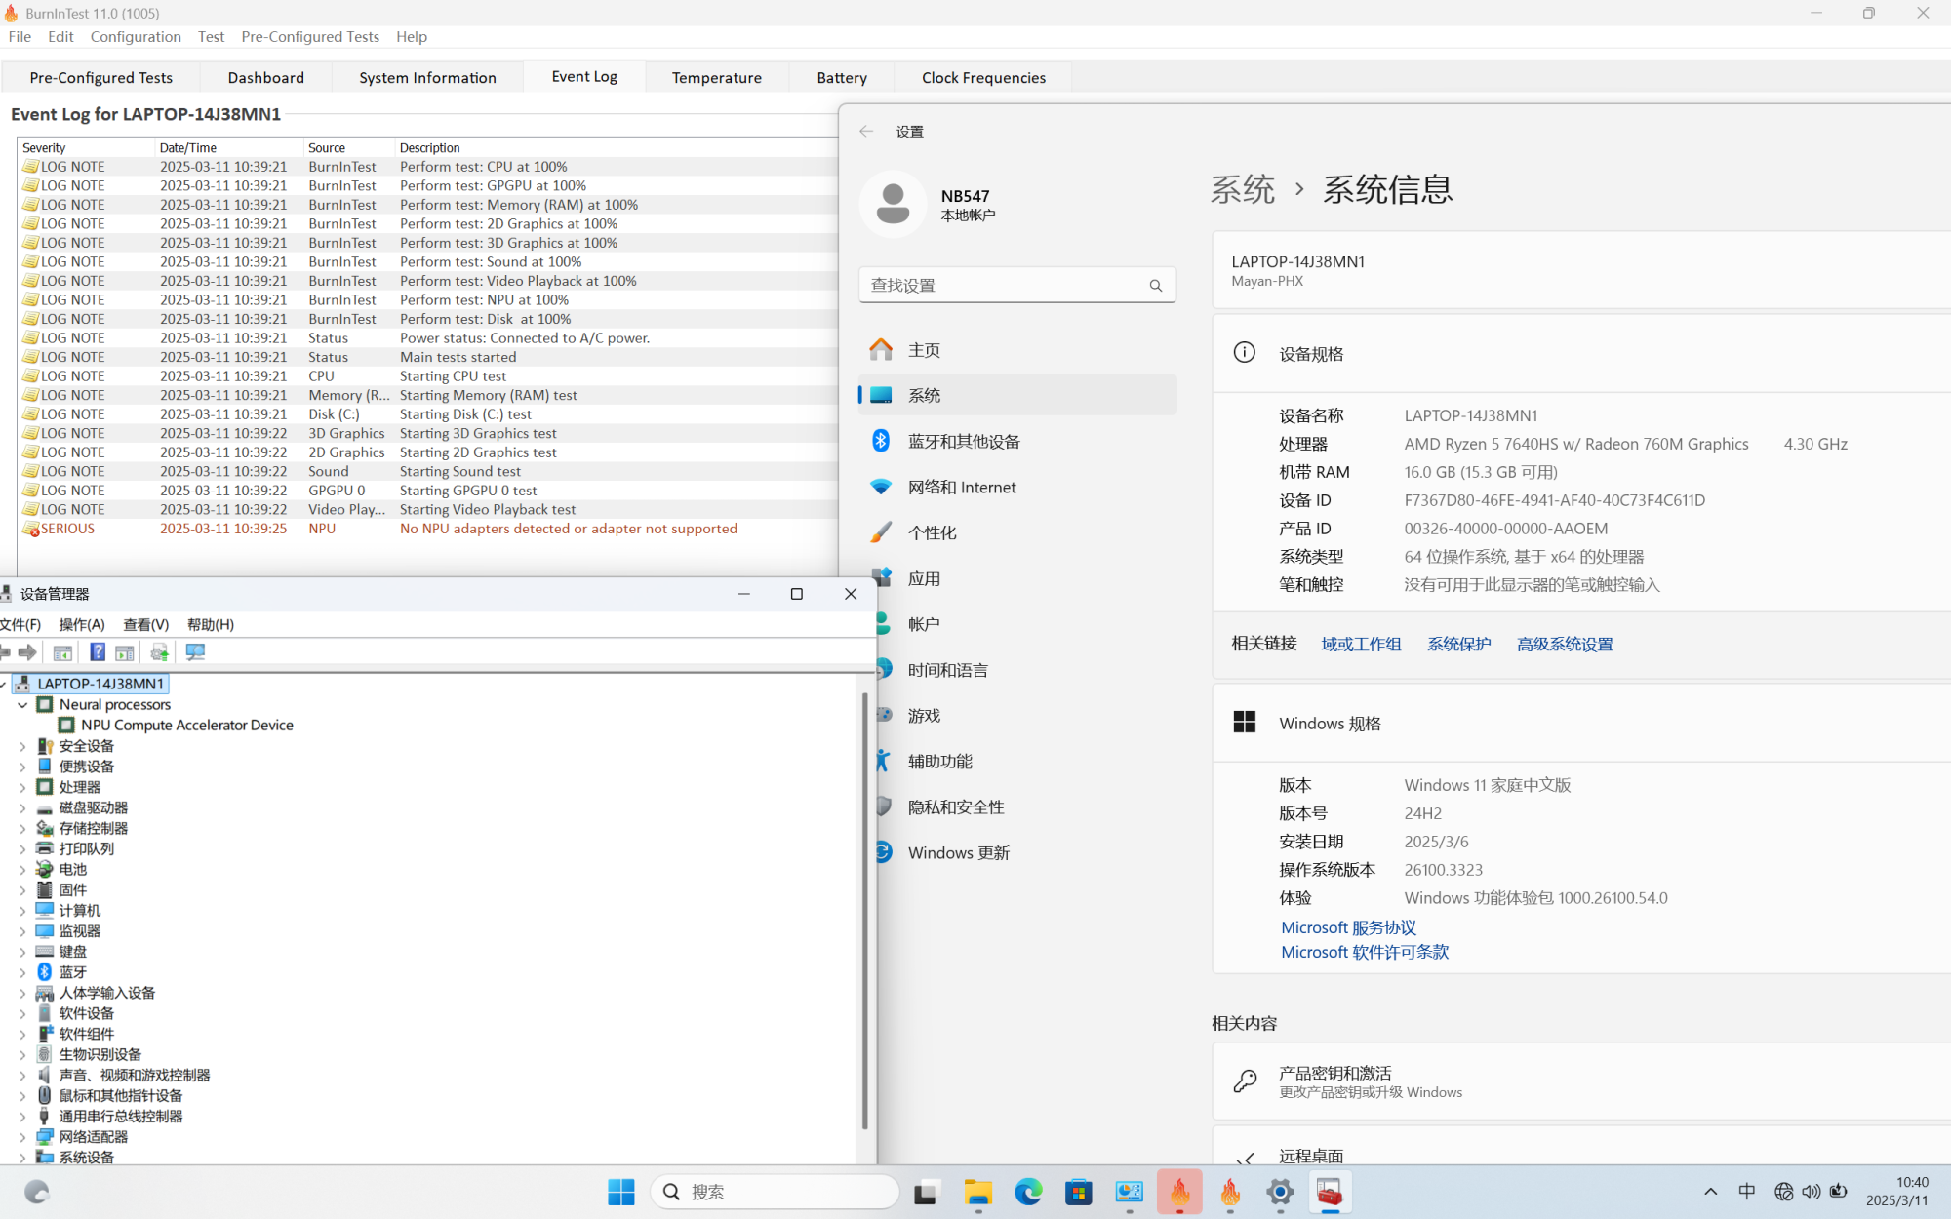
Task: Expand 便携设备 in Device Manager tree
Action: click(22, 767)
